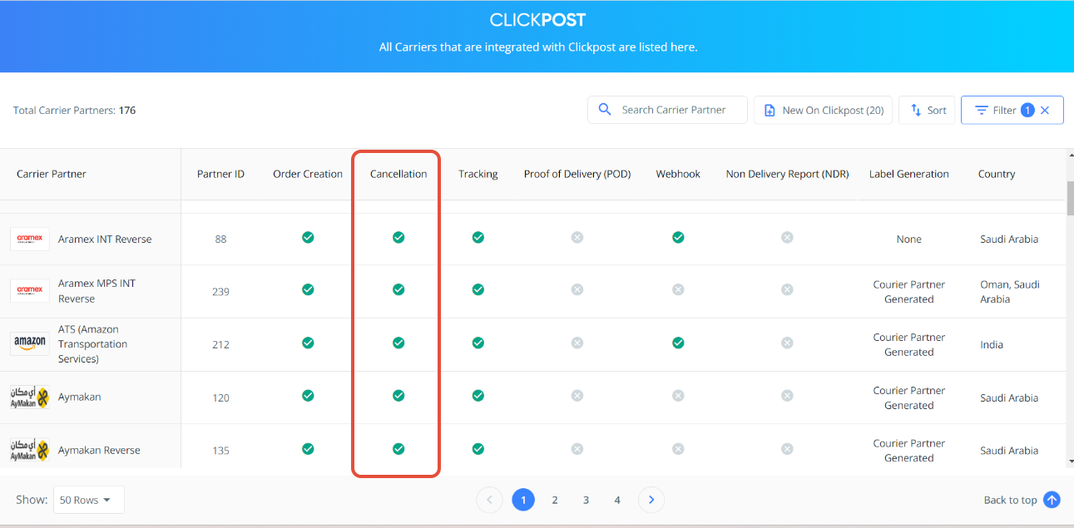Image resolution: width=1074 pixels, height=528 pixels.
Task: Go to next page arrow
Action: tap(651, 500)
